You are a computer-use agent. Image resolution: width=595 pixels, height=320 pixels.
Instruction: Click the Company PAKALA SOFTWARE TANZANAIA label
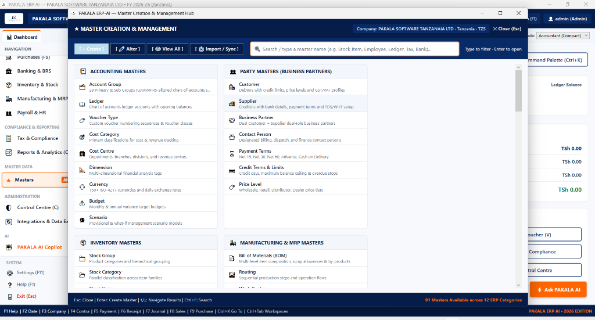(421, 29)
